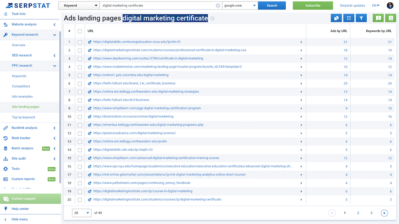The height and width of the screenshot is (224, 399).
Task: Collapse the PPC research chevron
Action: (54, 66)
